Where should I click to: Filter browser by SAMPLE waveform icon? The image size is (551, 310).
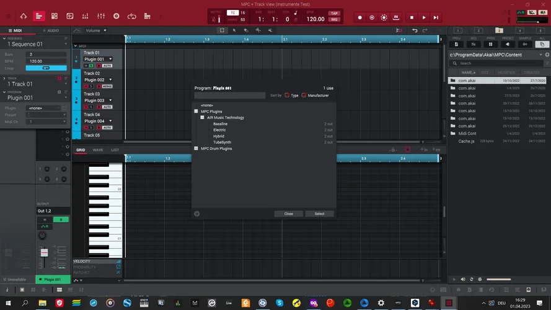pyautogui.click(x=525, y=44)
